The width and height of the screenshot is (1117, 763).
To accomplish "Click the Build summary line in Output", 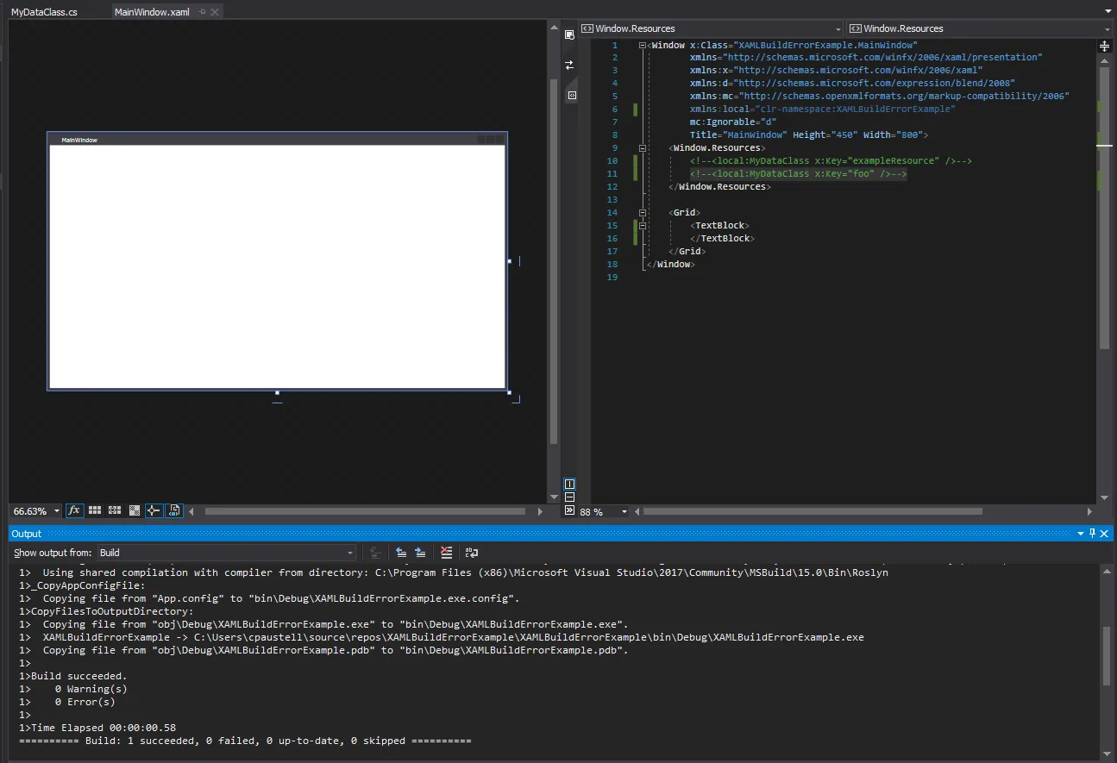I will (245, 741).
